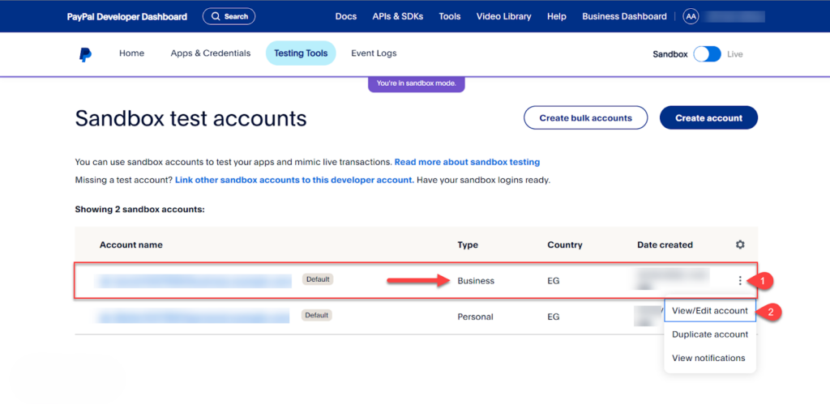This screenshot has width=830, height=404.
Task: Click the Country column header
Action: (x=565, y=245)
